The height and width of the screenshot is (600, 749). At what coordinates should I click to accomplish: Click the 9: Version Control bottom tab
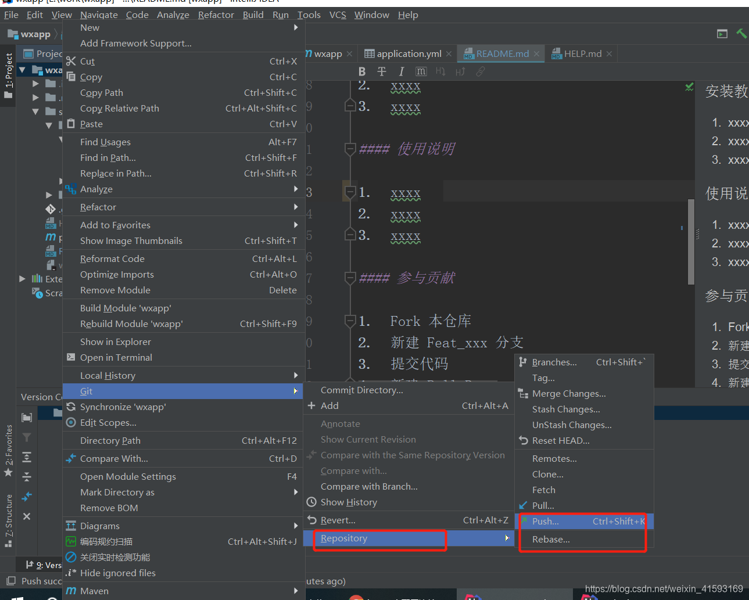pyautogui.click(x=44, y=565)
